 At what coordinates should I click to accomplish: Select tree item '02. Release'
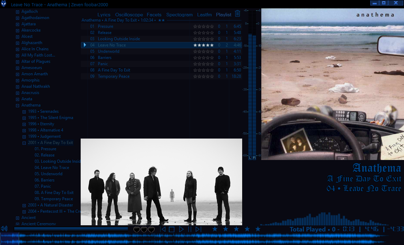45,155
